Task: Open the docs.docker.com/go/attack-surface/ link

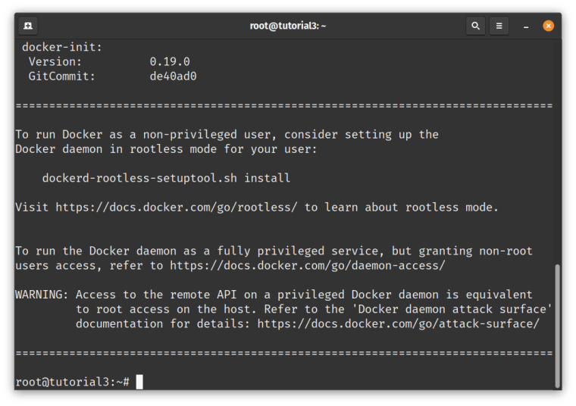Action: click(x=398, y=323)
